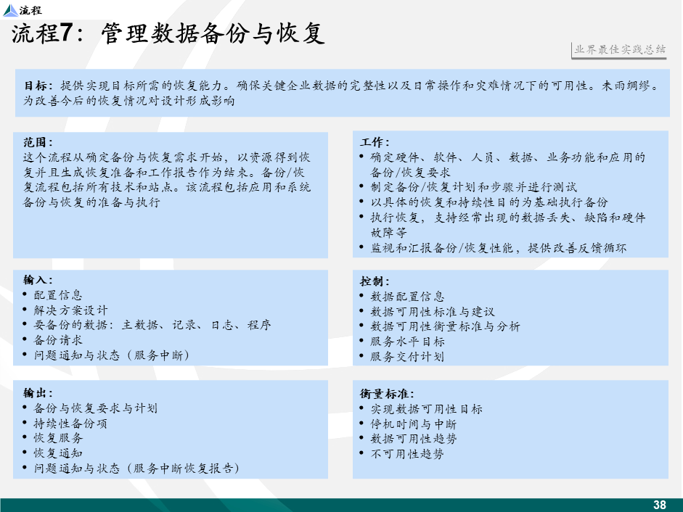Select the bullet 数据可用性标准与建议
Screen dimensions: 683x512
433,312
